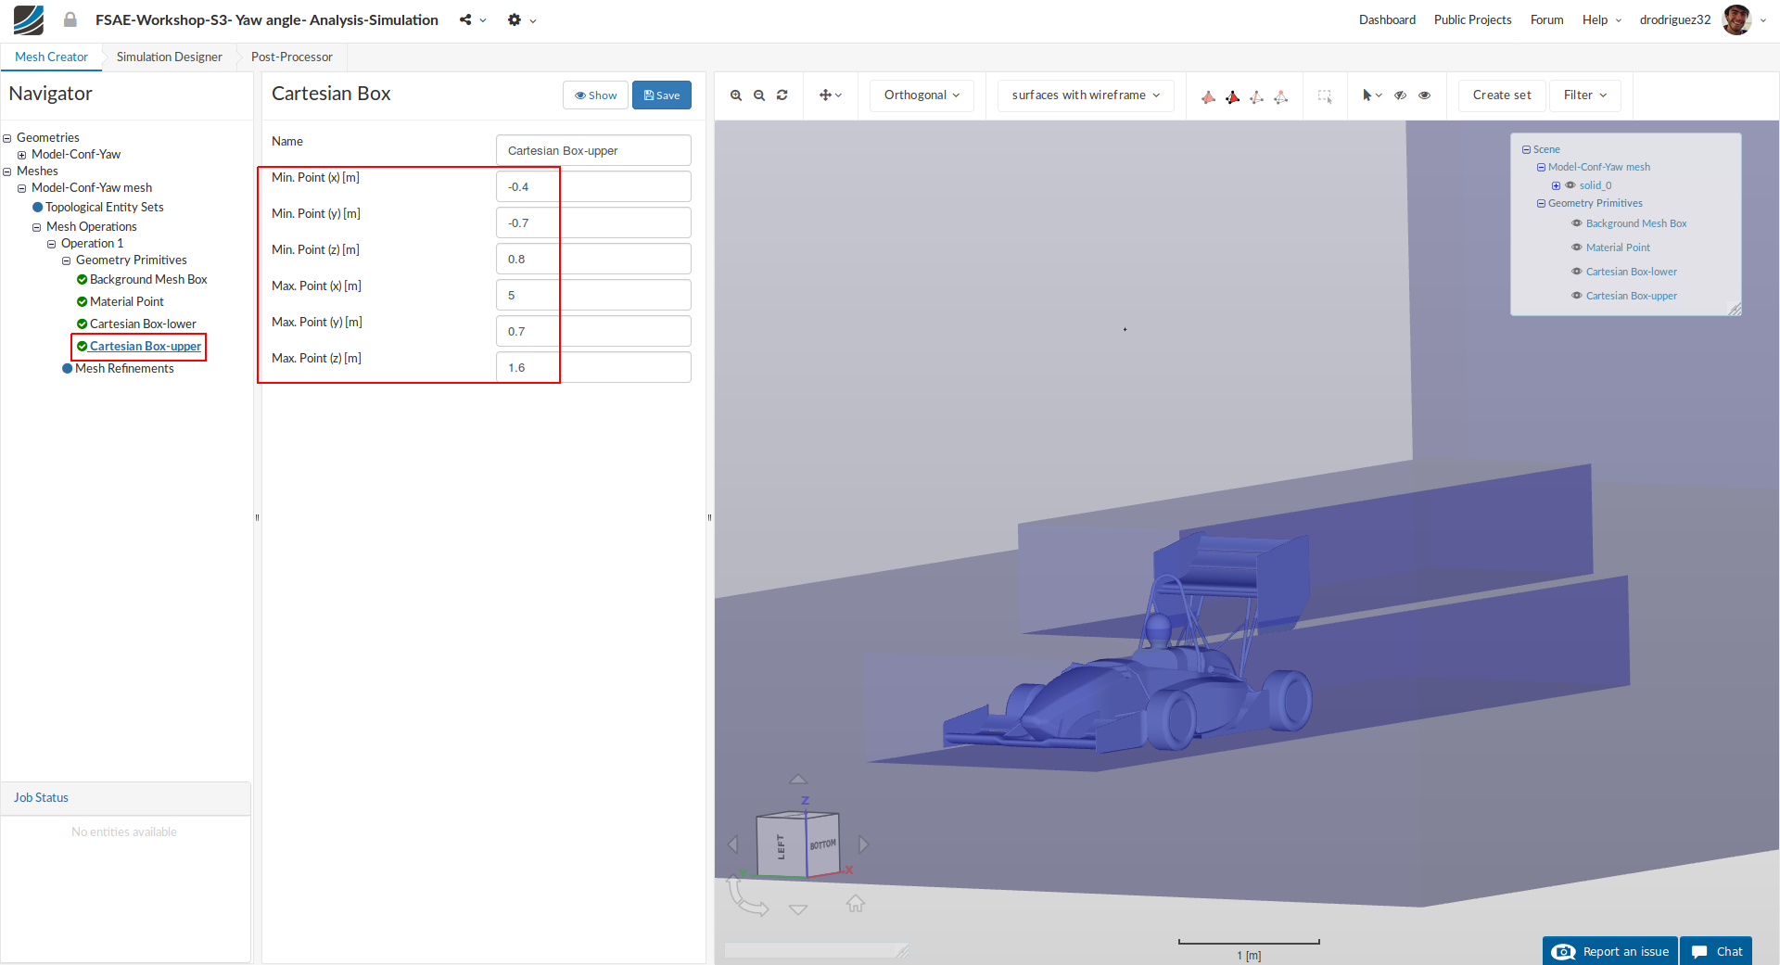Click the zoom out magnifier icon

(759, 95)
